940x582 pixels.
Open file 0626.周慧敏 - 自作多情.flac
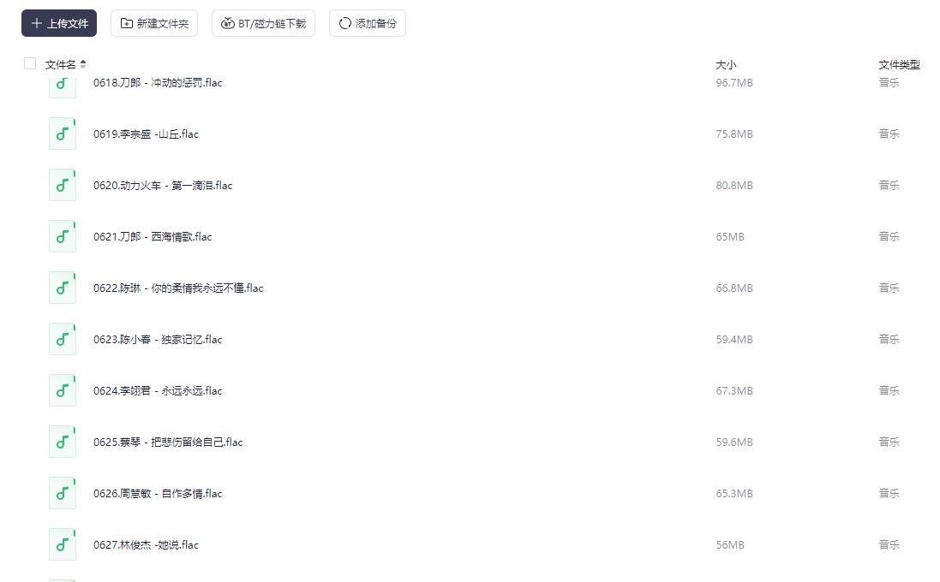coord(158,494)
